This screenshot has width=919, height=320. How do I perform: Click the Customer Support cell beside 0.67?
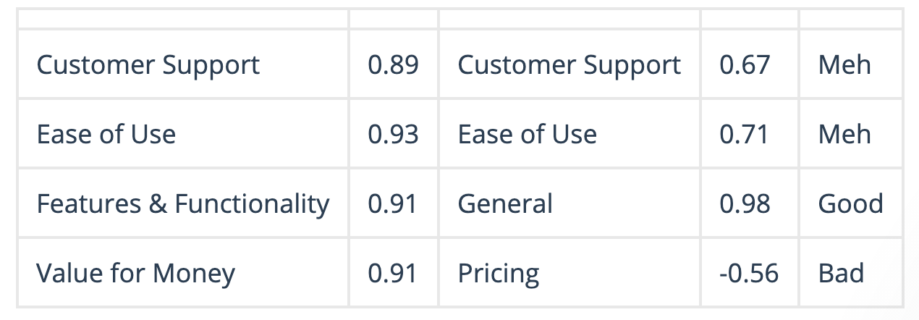[x=569, y=65]
